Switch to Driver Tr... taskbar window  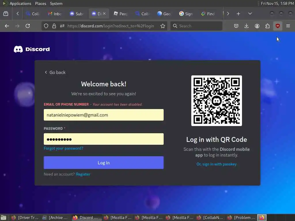pos(25,218)
